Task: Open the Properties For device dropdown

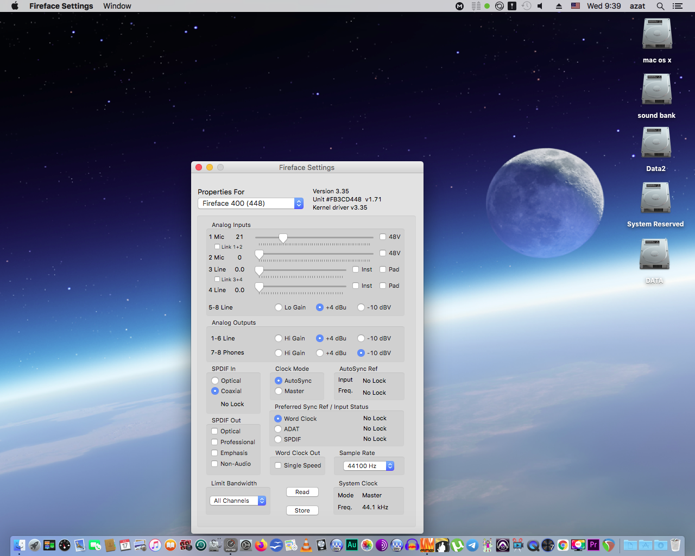Action: click(x=250, y=203)
